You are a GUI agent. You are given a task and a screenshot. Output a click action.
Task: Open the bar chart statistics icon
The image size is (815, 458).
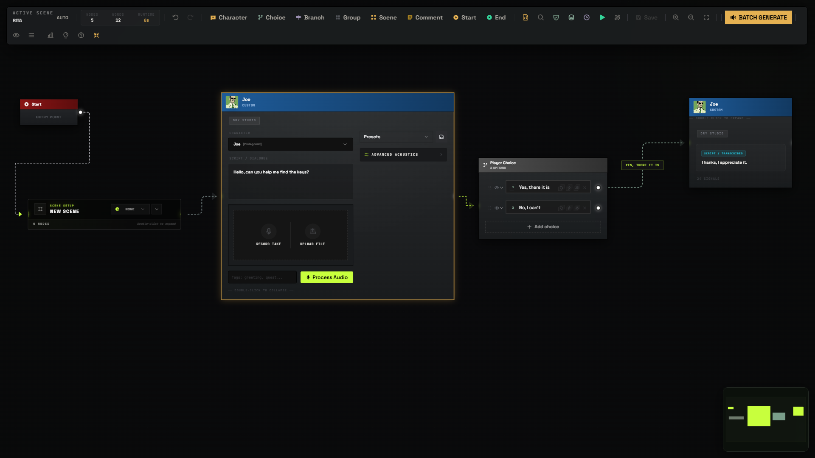point(51,35)
